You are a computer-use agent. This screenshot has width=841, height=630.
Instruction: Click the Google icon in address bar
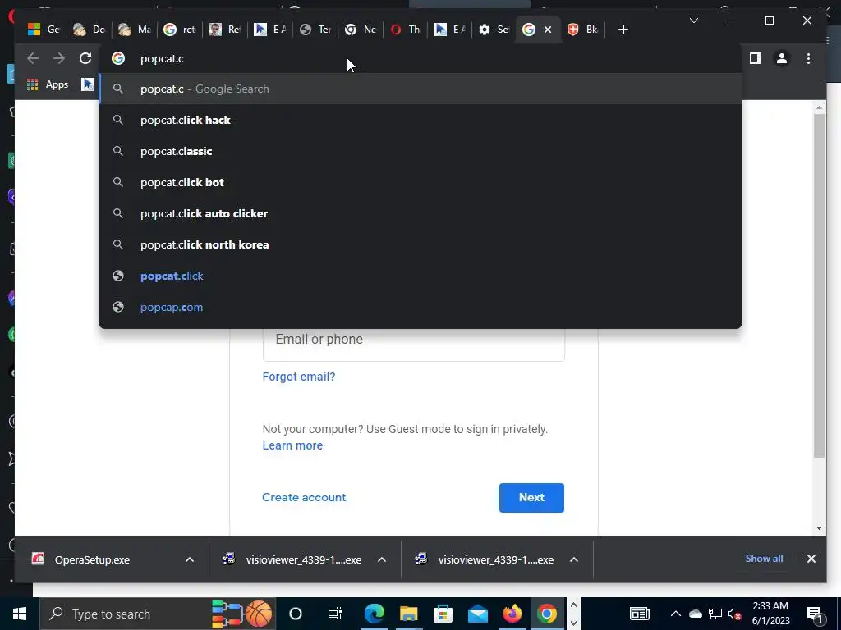[118, 58]
